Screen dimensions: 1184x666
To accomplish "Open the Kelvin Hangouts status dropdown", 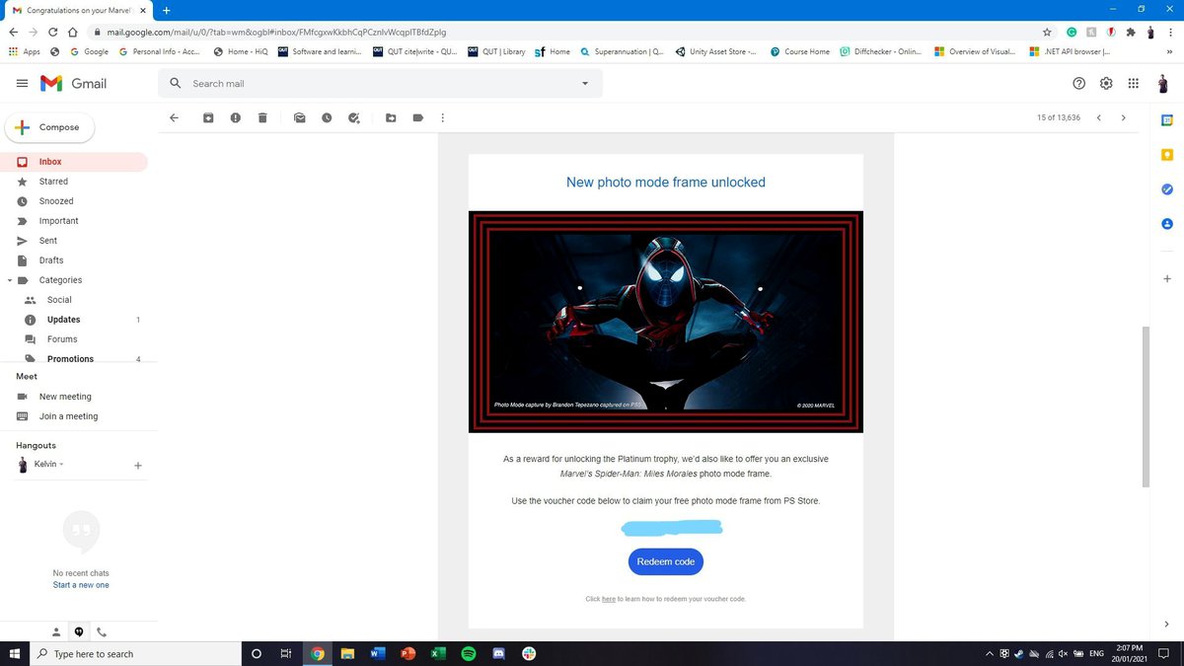I will point(62,464).
